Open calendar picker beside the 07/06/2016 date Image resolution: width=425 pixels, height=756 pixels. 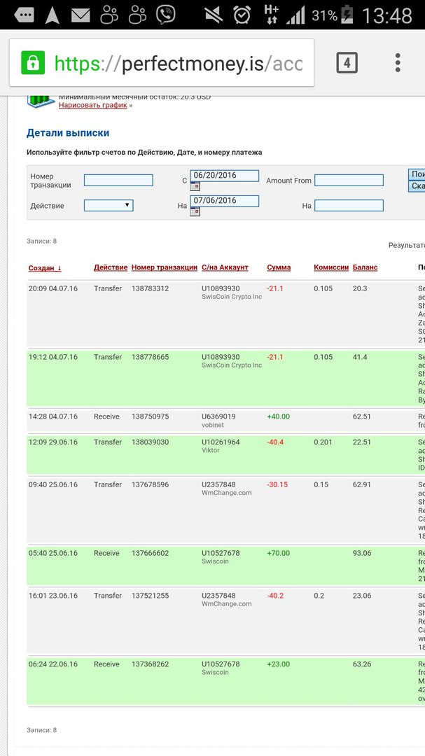point(195,211)
